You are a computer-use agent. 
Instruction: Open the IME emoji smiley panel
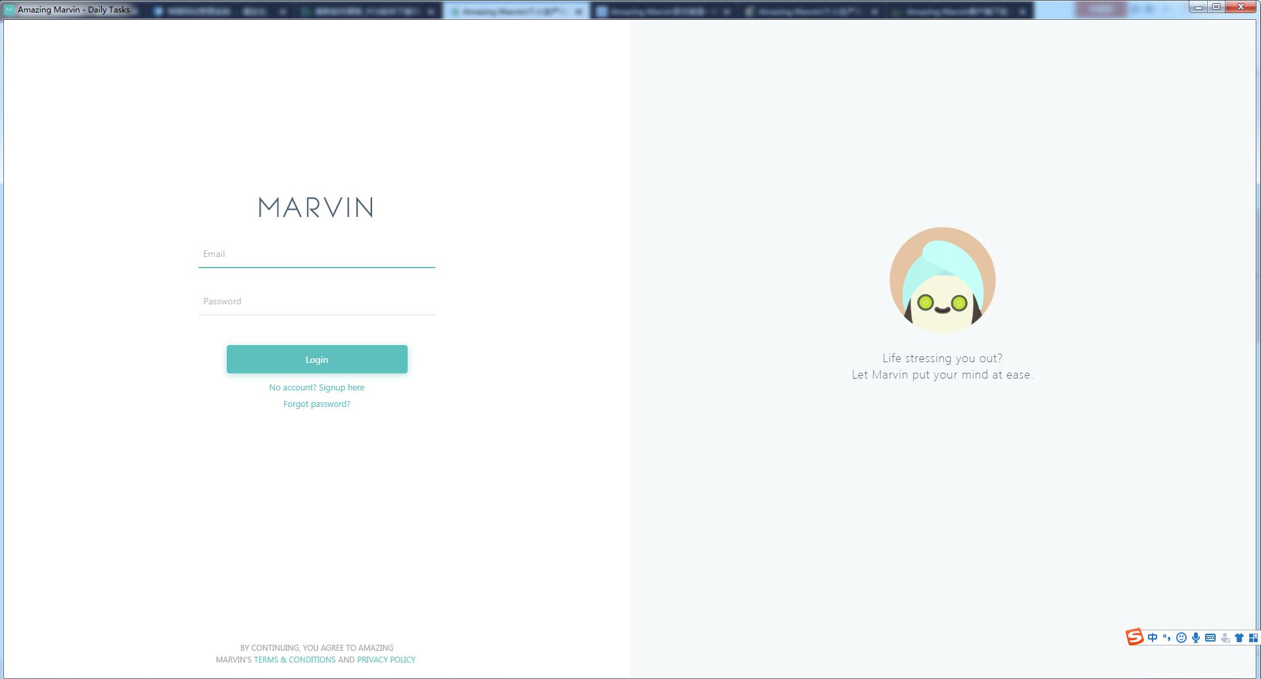click(x=1181, y=638)
